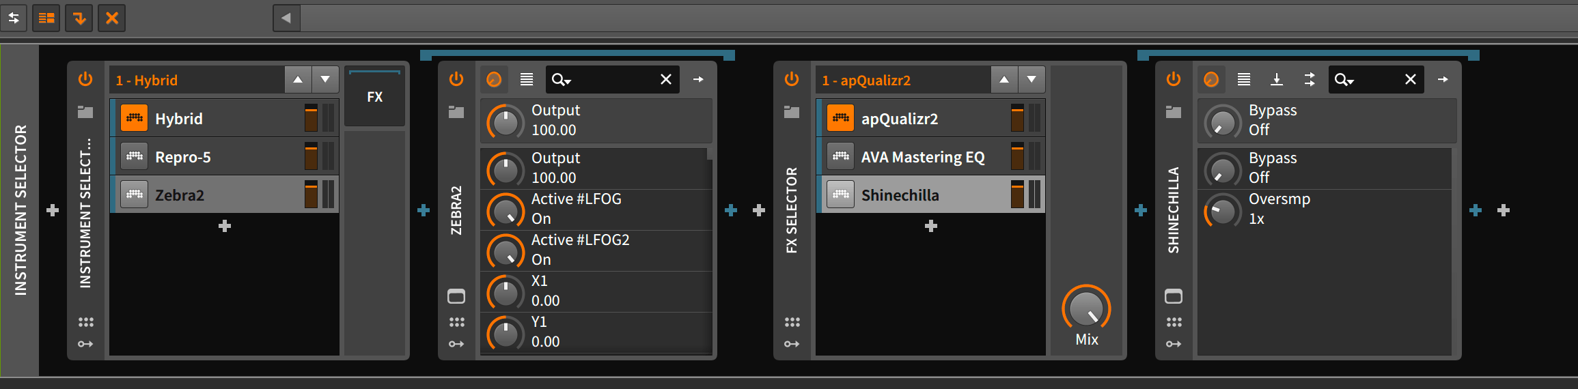Click Active #LFOG2 knob
The height and width of the screenshot is (389, 1578).
506,251
